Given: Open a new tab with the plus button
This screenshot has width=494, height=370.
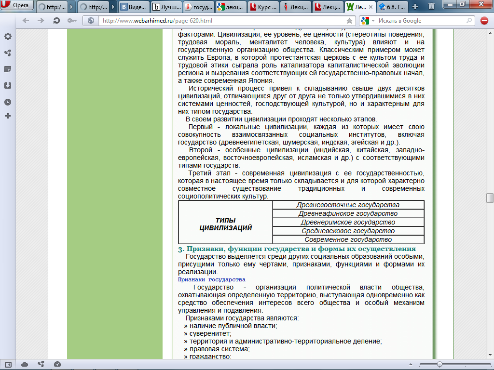Looking at the screenshot, I should click(x=415, y=7).
